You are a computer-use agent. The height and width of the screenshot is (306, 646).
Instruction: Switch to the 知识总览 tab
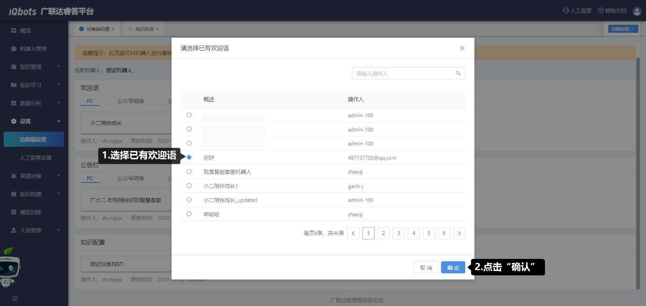tap(144, 29)
